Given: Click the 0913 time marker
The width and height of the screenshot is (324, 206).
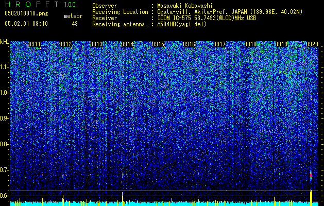Looking at the screenshot, I should [x=96, y=44].
